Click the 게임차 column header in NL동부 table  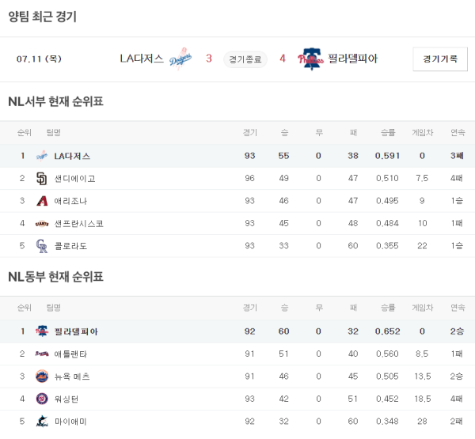422,308
